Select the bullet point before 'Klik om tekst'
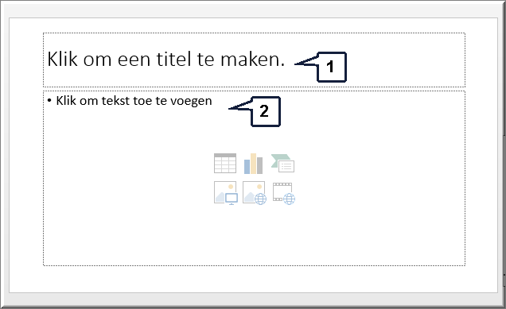Screen dimensions: 506x309 (49, 101)
